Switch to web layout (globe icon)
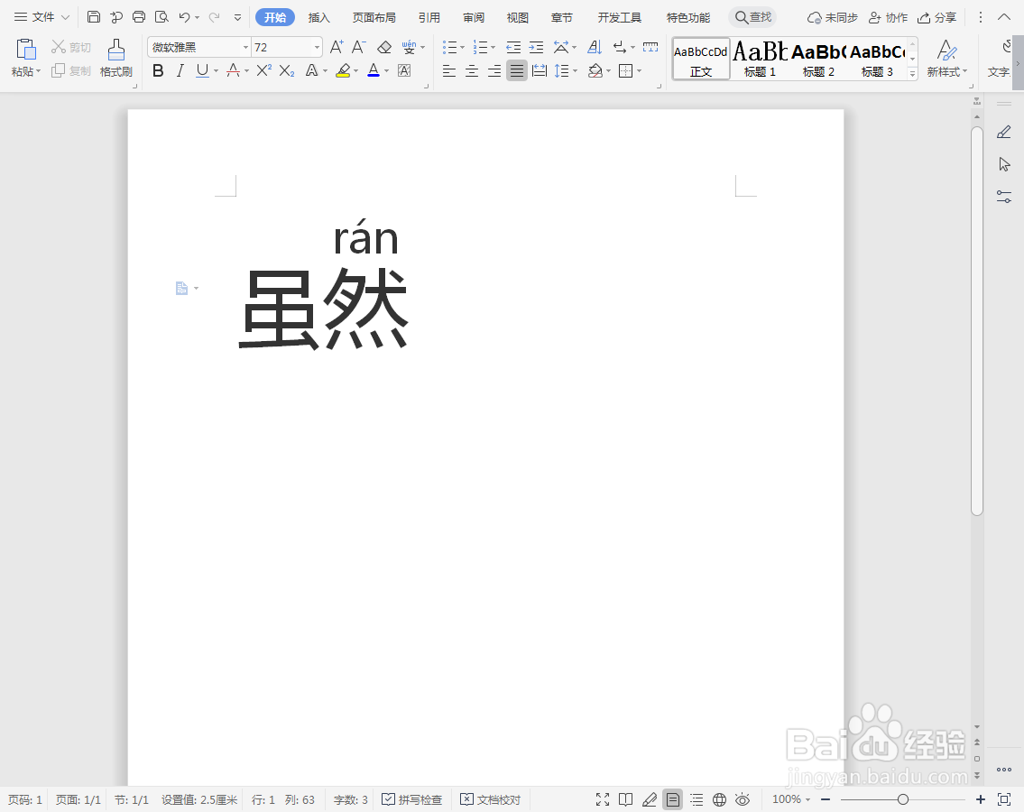Image resolution: width=1024 pixels, height=812 pixels. coord(719,799)
